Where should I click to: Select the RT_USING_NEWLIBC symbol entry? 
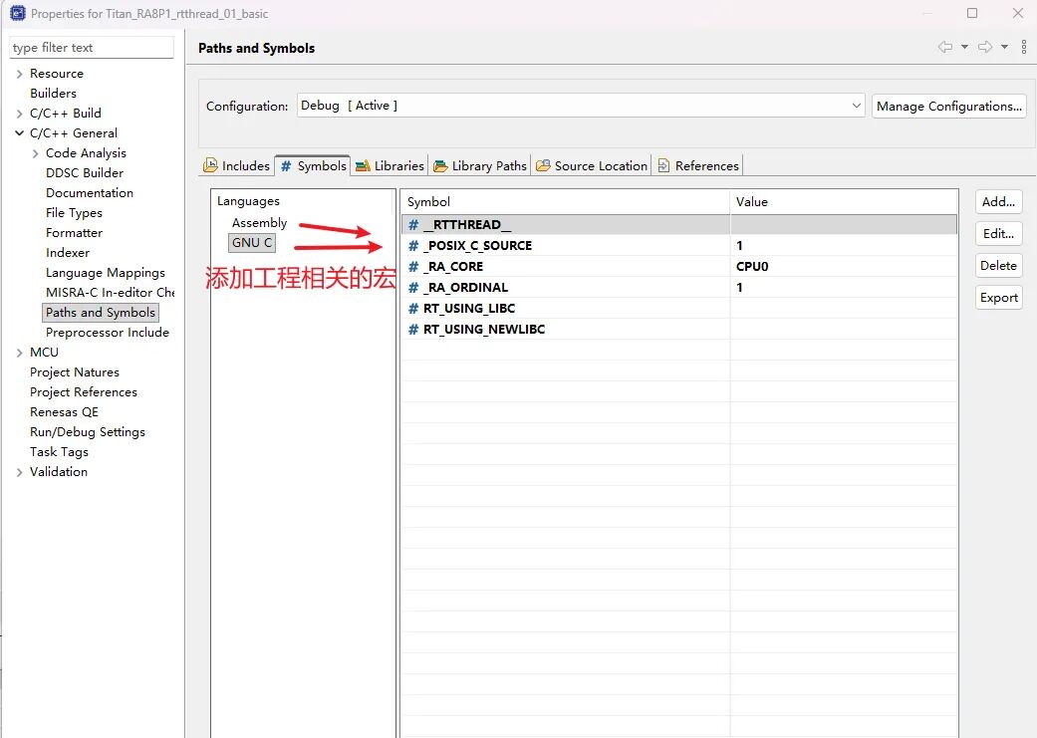[483, 330]
